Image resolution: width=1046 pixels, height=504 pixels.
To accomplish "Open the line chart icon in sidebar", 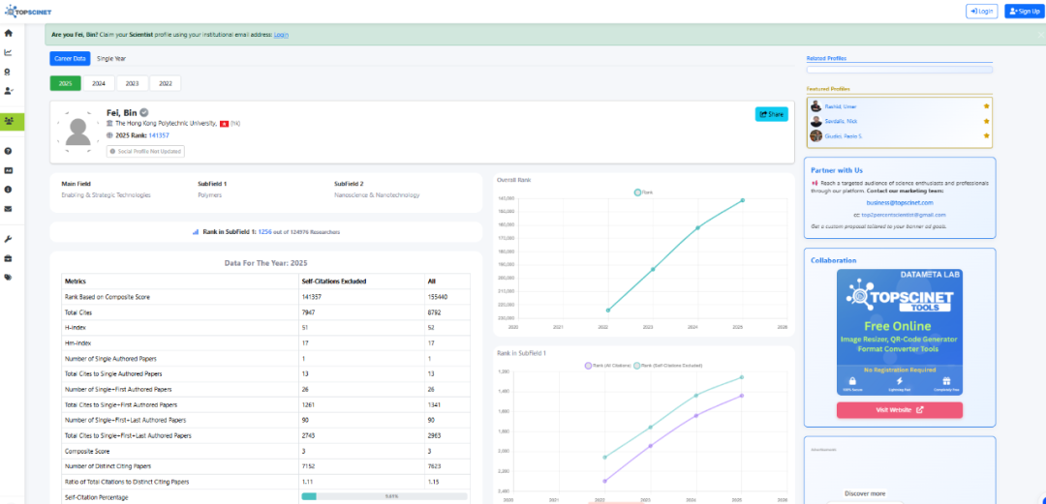I will click(8, 52).
